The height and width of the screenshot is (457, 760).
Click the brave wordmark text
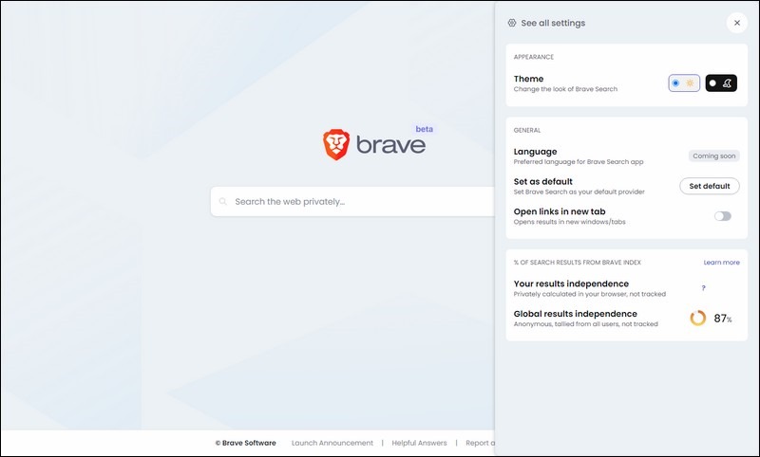click(x=391, y=145)
